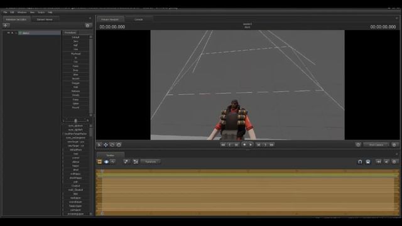Select the demo1 animation set
The width and height of the screenshot is (402, 226).
point(40,33)
